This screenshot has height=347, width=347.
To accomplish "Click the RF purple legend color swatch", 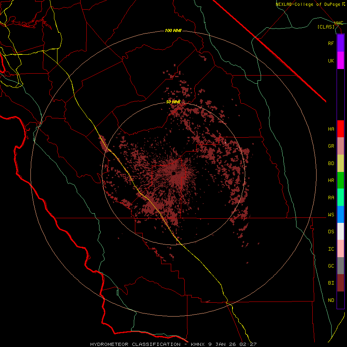I will pyautogui.click(x=340, y=43).
